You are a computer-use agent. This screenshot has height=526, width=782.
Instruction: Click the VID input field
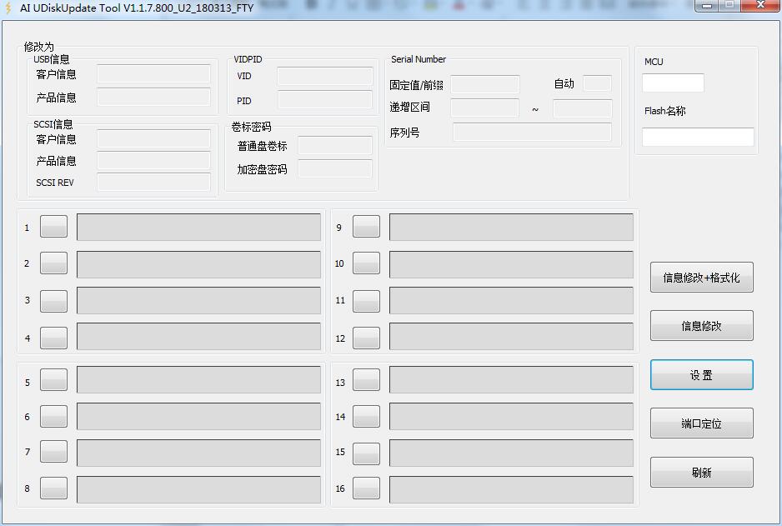324,77
